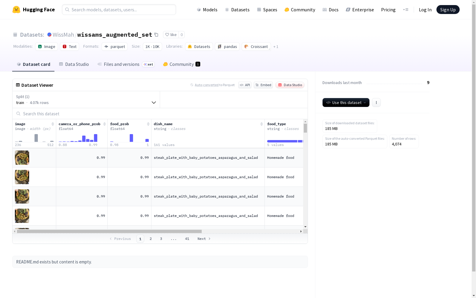Open WissMah user profile link
This screenshot has width=476, height=298.
coord(63,35)
